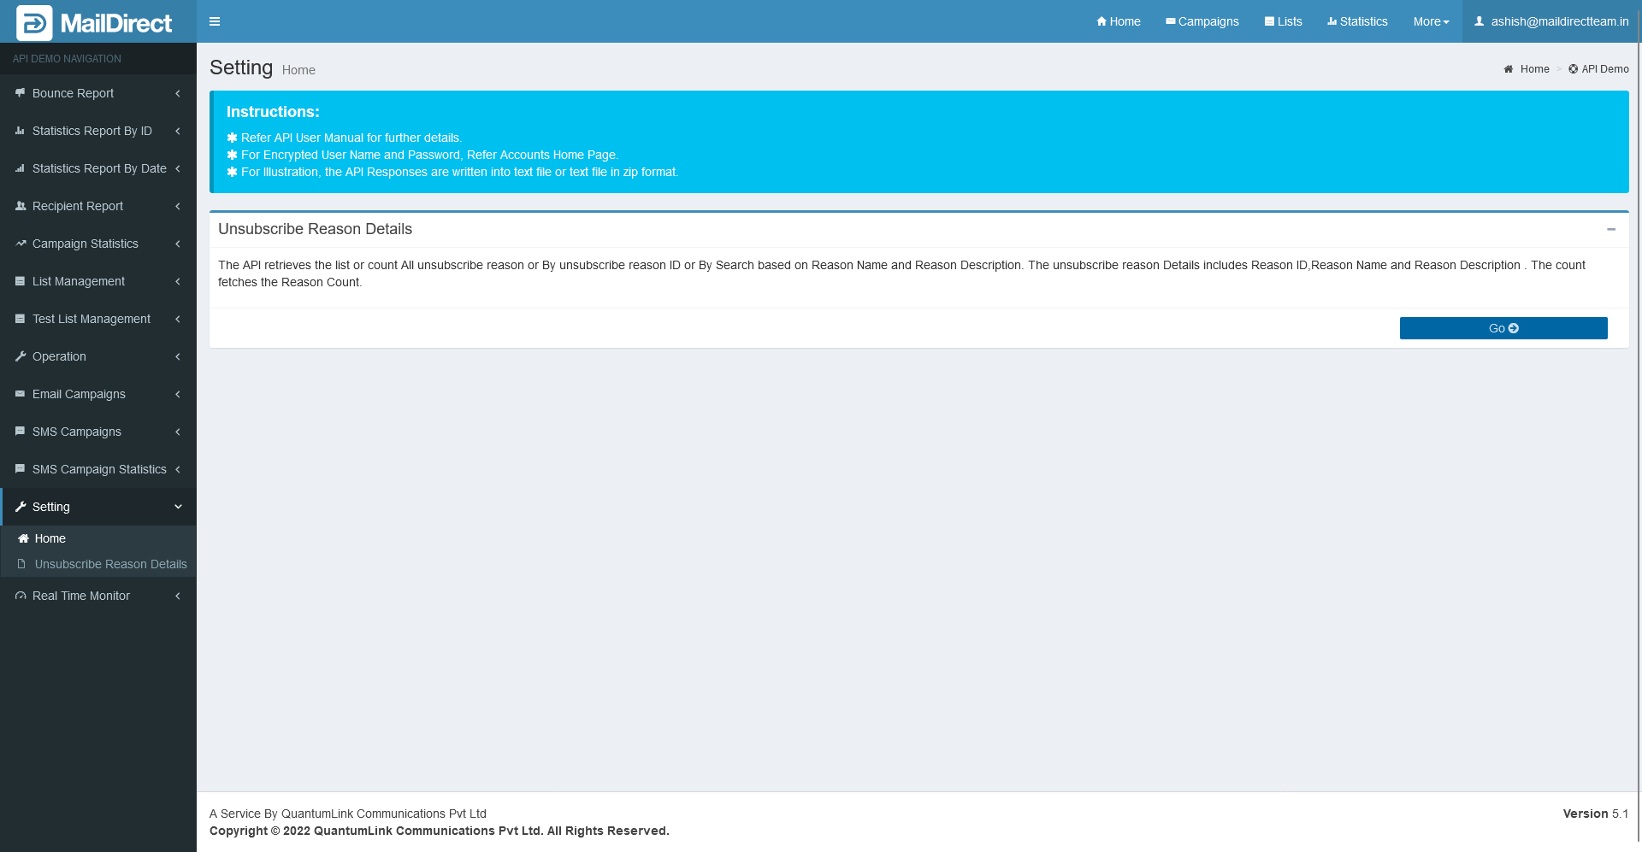This screenshot has height=852, width=1642.
Task: Open Unsubscribe Reason Details sidebar link
Action: coord(110,564)
